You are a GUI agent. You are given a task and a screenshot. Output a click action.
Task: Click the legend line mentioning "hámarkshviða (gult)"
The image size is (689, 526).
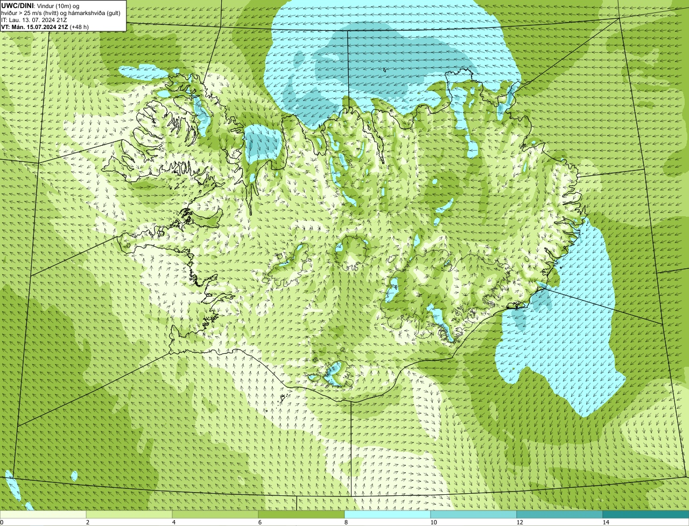61,13
